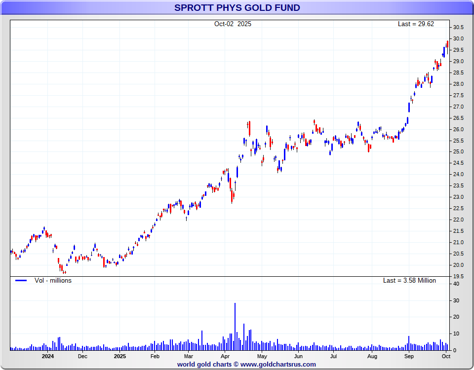The width and height of the screenshot is (474, 370).
Task: Click the latest red candlestick near 29.62
Action: [447, 47]
